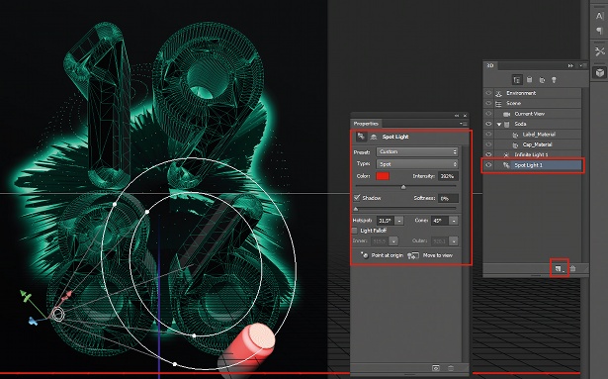608x379 pixels.
Task: Select Cap_Material in 3D panel
Action: click(x=538, y=144)
